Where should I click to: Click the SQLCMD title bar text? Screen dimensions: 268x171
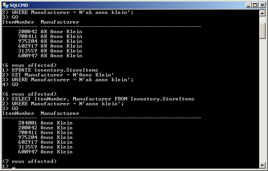19,5
